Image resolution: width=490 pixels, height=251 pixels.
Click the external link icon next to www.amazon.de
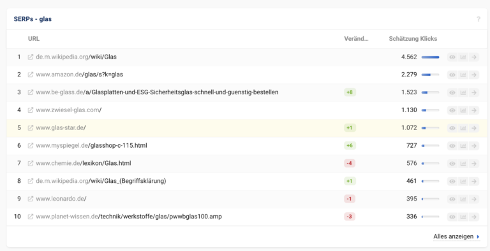click(31, 75)
